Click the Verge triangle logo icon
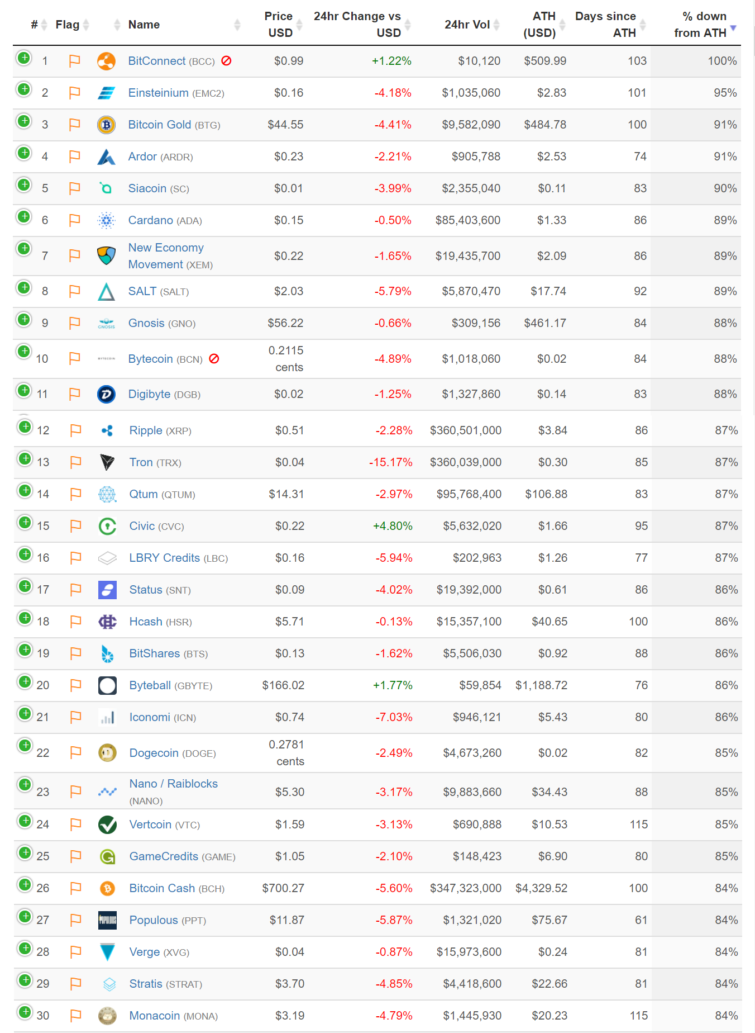The image size is (755, 1033). [x=107, y=952]
